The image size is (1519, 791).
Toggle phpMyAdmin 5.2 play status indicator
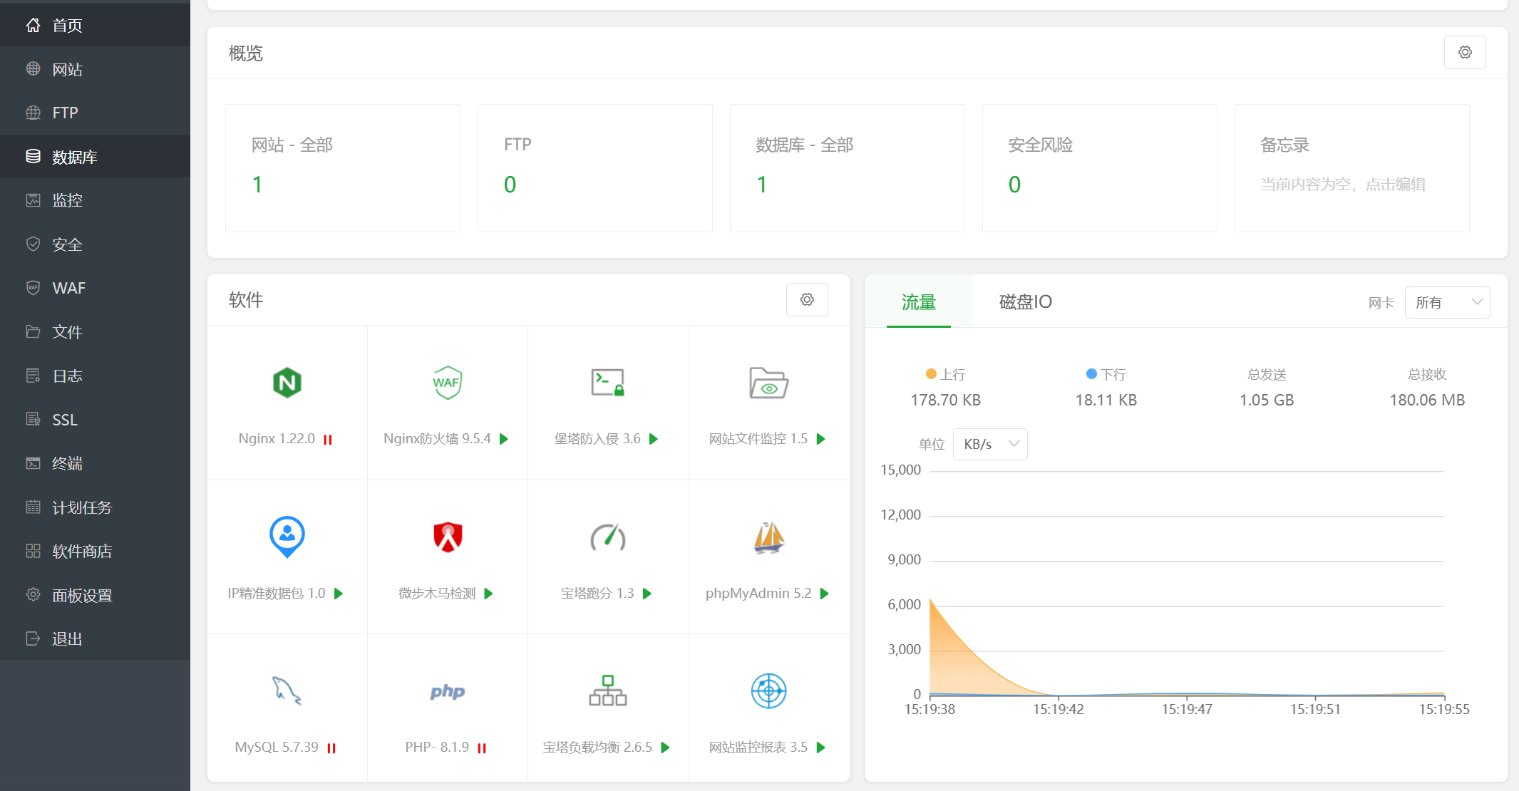[x=825, y=594]
